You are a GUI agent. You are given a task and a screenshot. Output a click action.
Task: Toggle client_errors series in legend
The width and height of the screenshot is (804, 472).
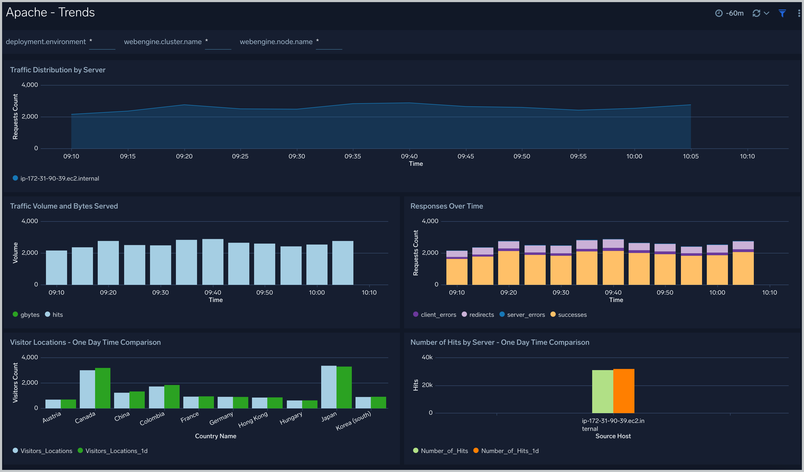tap(434, 314)
